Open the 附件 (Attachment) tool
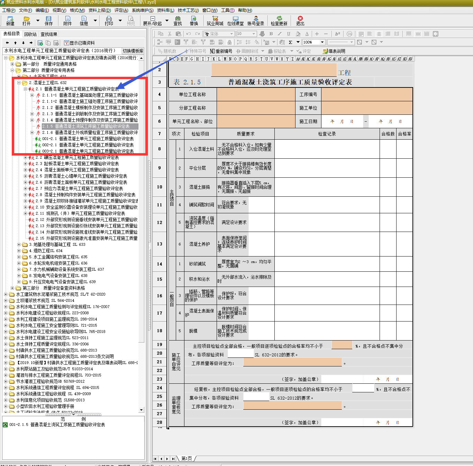 pyautogui.click(x=67, y=21)
